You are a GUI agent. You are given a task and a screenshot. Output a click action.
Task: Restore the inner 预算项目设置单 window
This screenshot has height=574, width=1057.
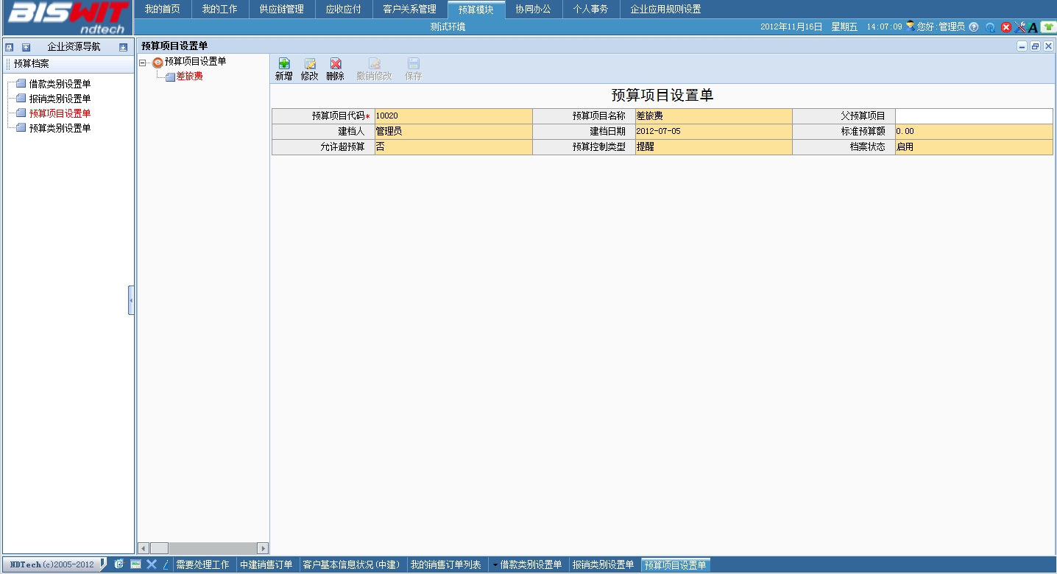pos(1035,46)
